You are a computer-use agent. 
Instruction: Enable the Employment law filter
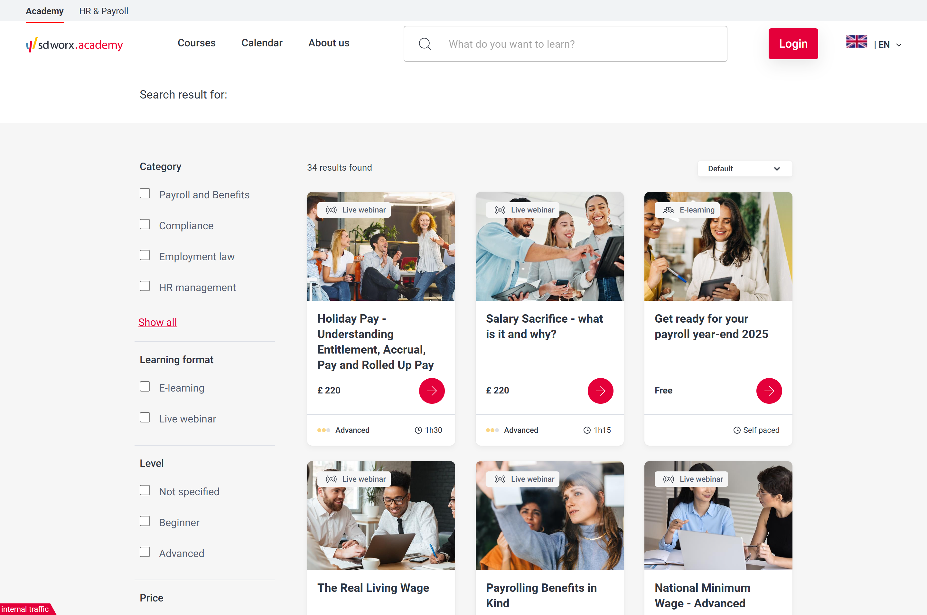(x=145, y=255)
